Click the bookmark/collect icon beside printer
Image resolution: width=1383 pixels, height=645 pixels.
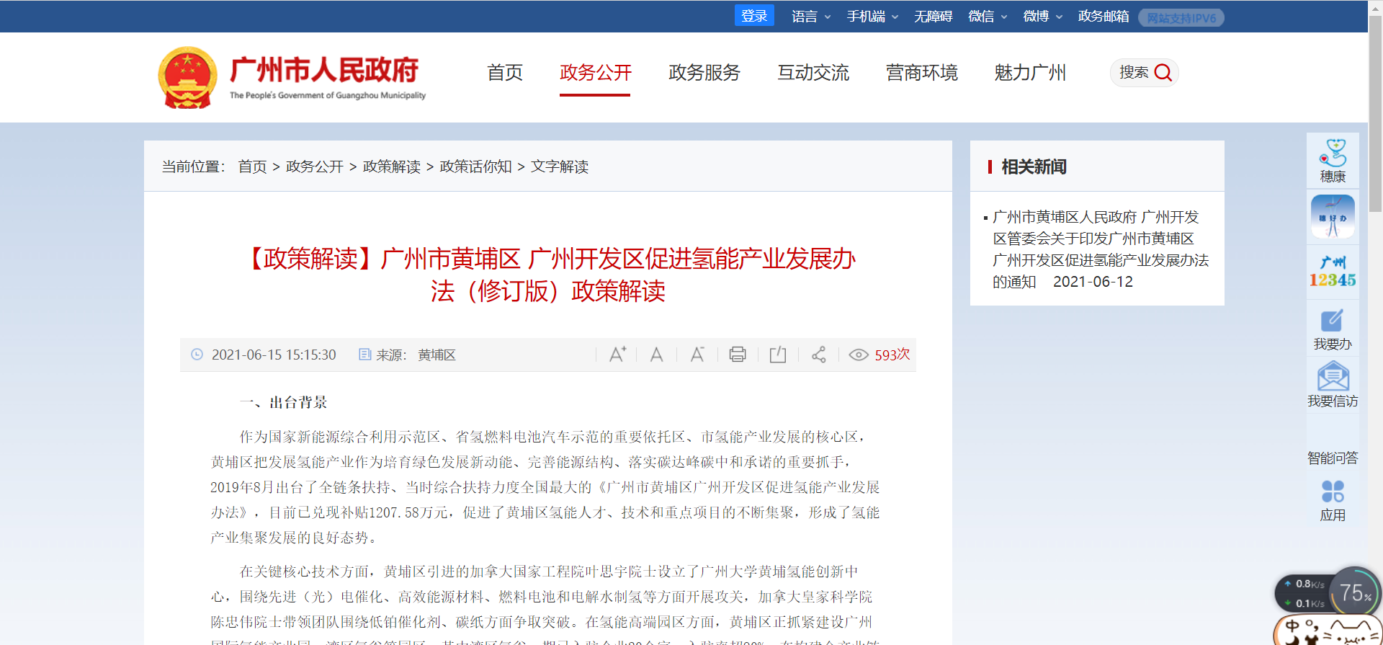pos(777,355)
